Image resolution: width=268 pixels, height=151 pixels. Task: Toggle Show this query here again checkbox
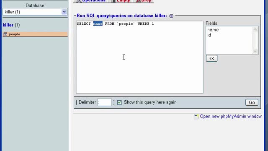pyautogui.click(x=119, y=102)
